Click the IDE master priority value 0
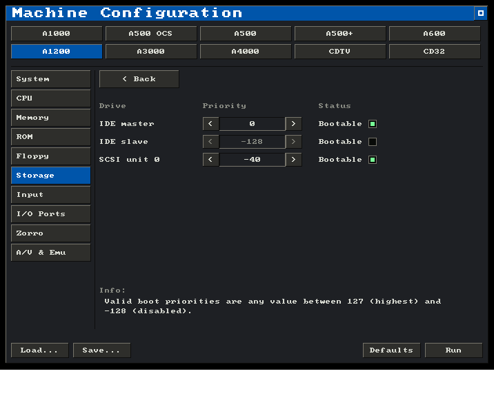494x400 pixels. pyautogui.click(x=252, y=124)
